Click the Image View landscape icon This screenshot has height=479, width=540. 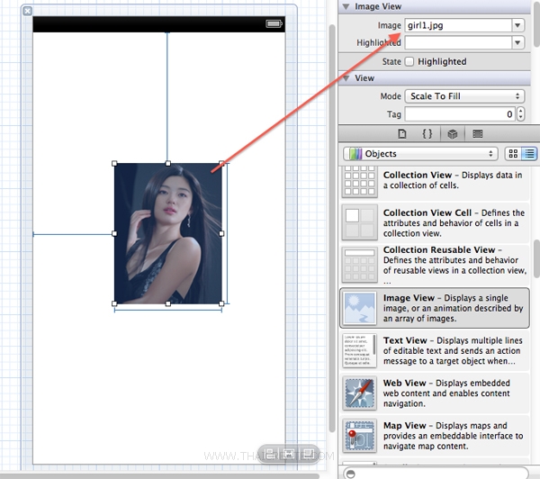(x=360, y=308)
